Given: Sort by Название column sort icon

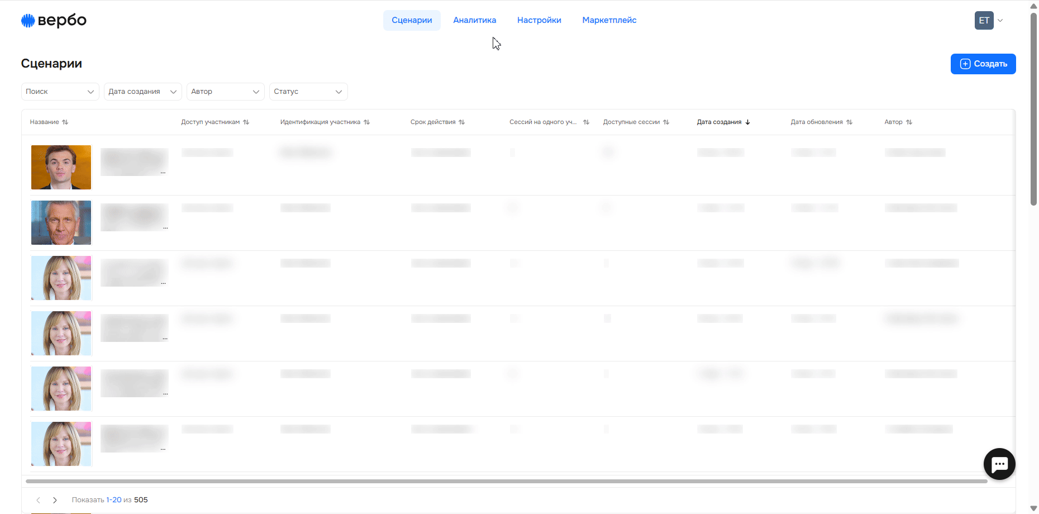Looking at the screenshot, I should (65, 122).
